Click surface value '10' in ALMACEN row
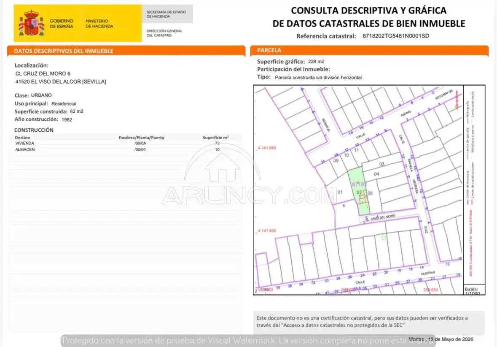This screenshot has height=347, width=497. coord(217,149)
